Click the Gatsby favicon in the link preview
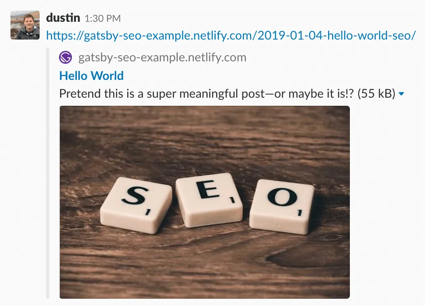 [x=65, y=57]
